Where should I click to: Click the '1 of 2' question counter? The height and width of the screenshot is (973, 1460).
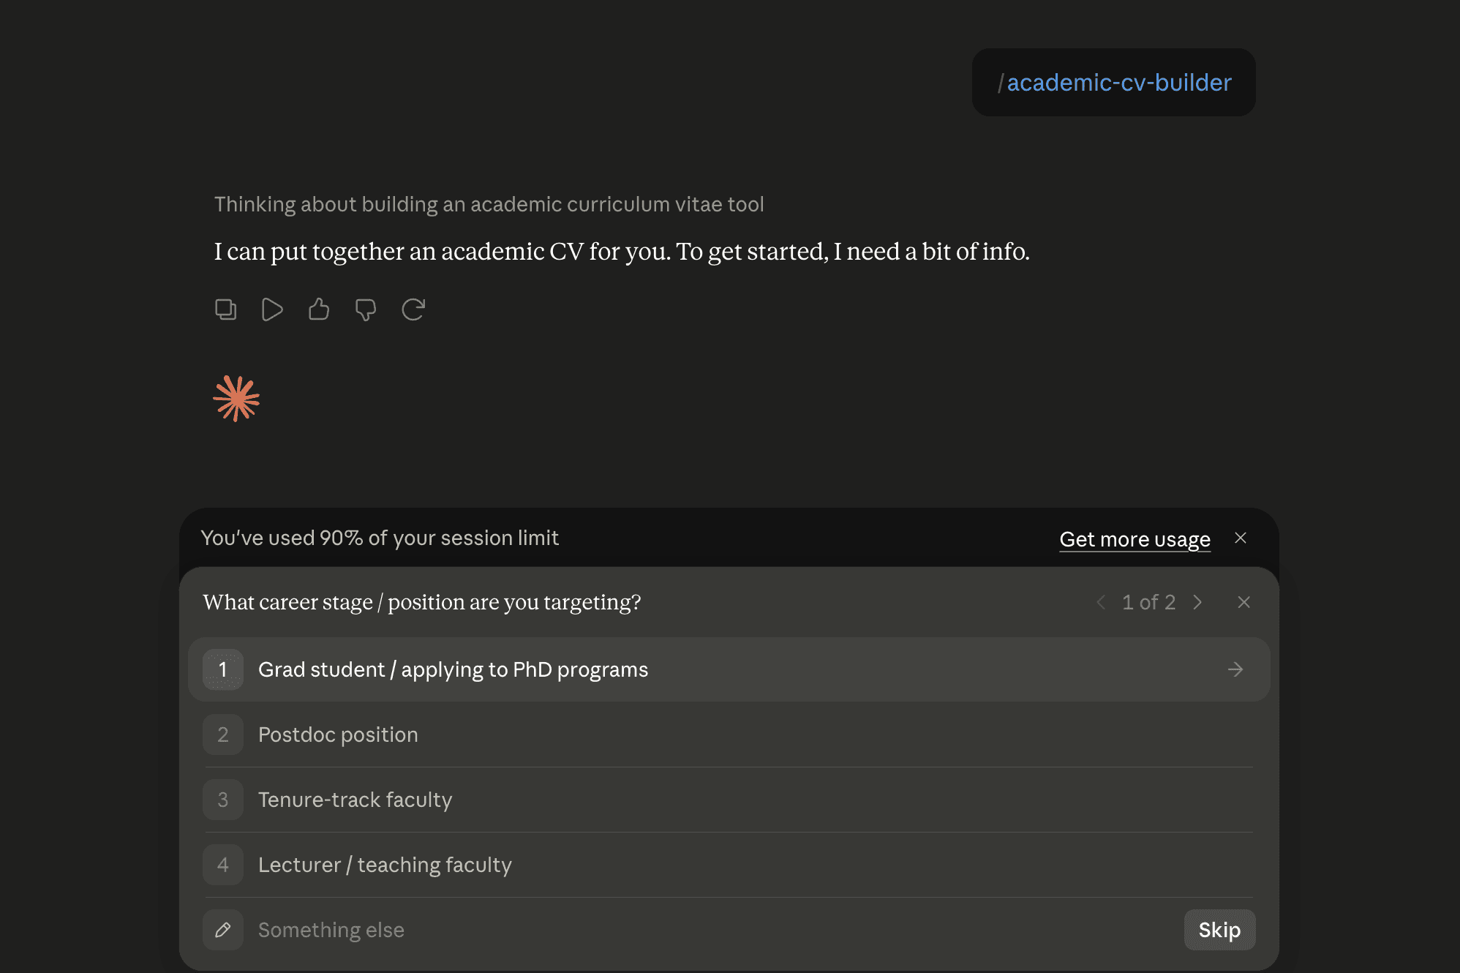click(x=1148, y=602)
